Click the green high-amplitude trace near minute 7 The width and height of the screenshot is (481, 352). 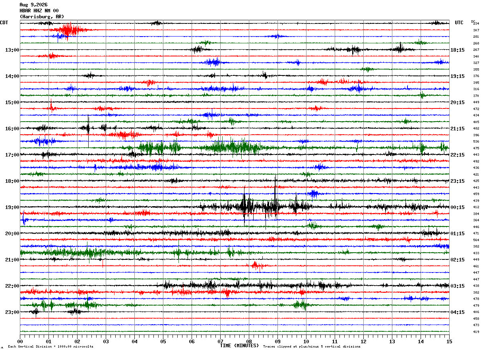(231, 147)
